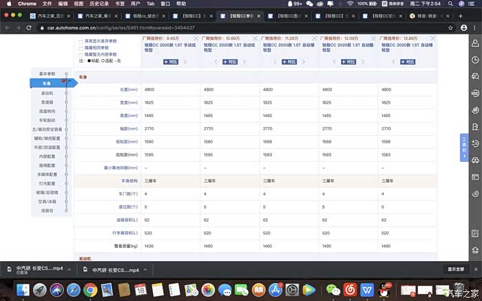The width and height of the screenshot is (482, 301).
Task: Open App Store from the dock
Action: point(275,290)
